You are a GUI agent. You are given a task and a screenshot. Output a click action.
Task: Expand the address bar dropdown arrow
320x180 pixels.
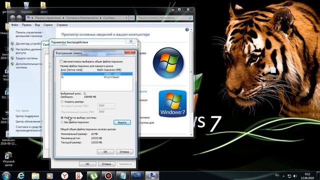click(x=126, y=18)
